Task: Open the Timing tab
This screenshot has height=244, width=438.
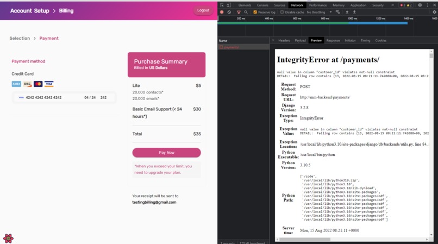Action: (x=365, y=41)
